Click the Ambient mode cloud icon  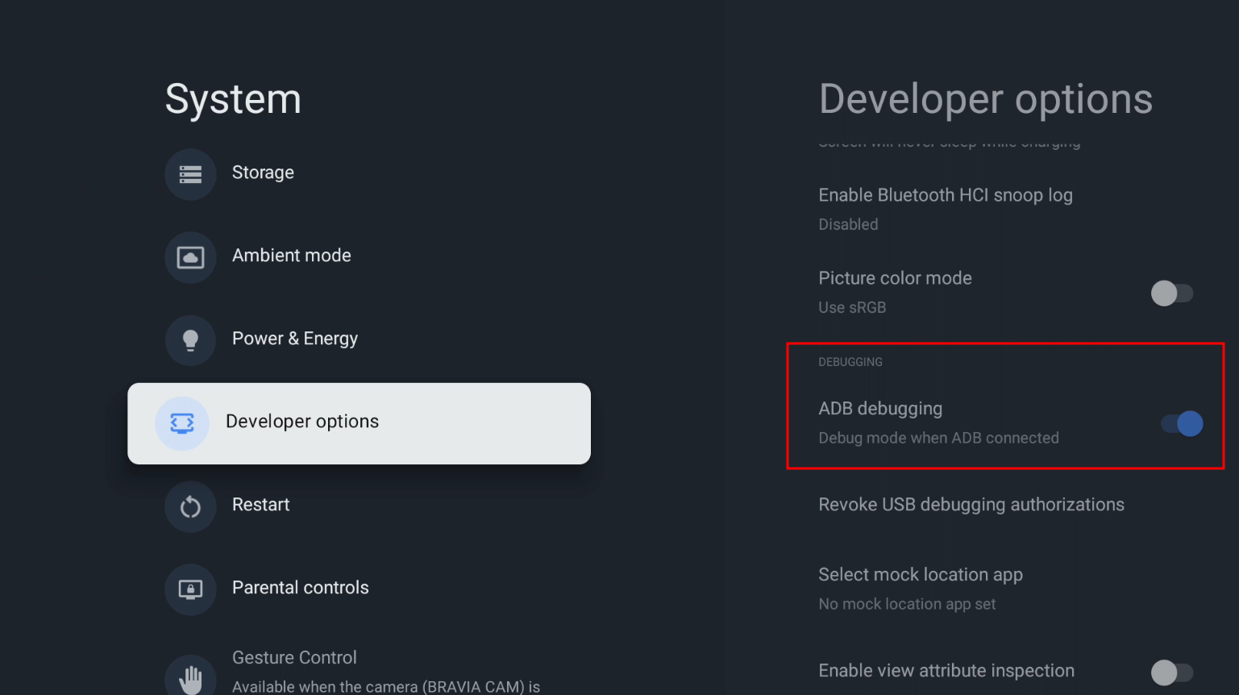coord(190,257)
